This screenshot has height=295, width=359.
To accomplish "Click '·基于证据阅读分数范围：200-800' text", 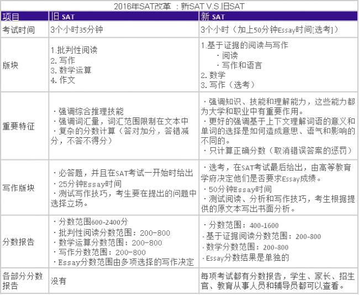I will [x=261, y=236].
